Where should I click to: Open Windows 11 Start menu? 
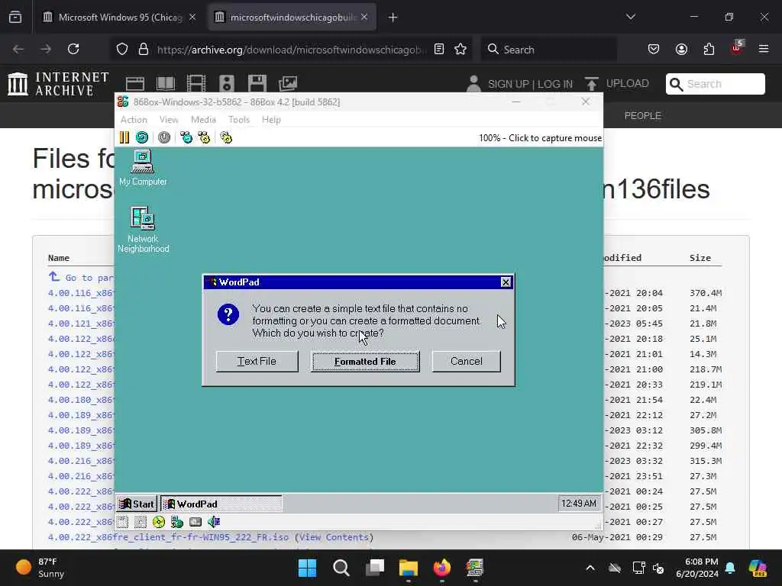pyautogui.click(x=307, y=568)
